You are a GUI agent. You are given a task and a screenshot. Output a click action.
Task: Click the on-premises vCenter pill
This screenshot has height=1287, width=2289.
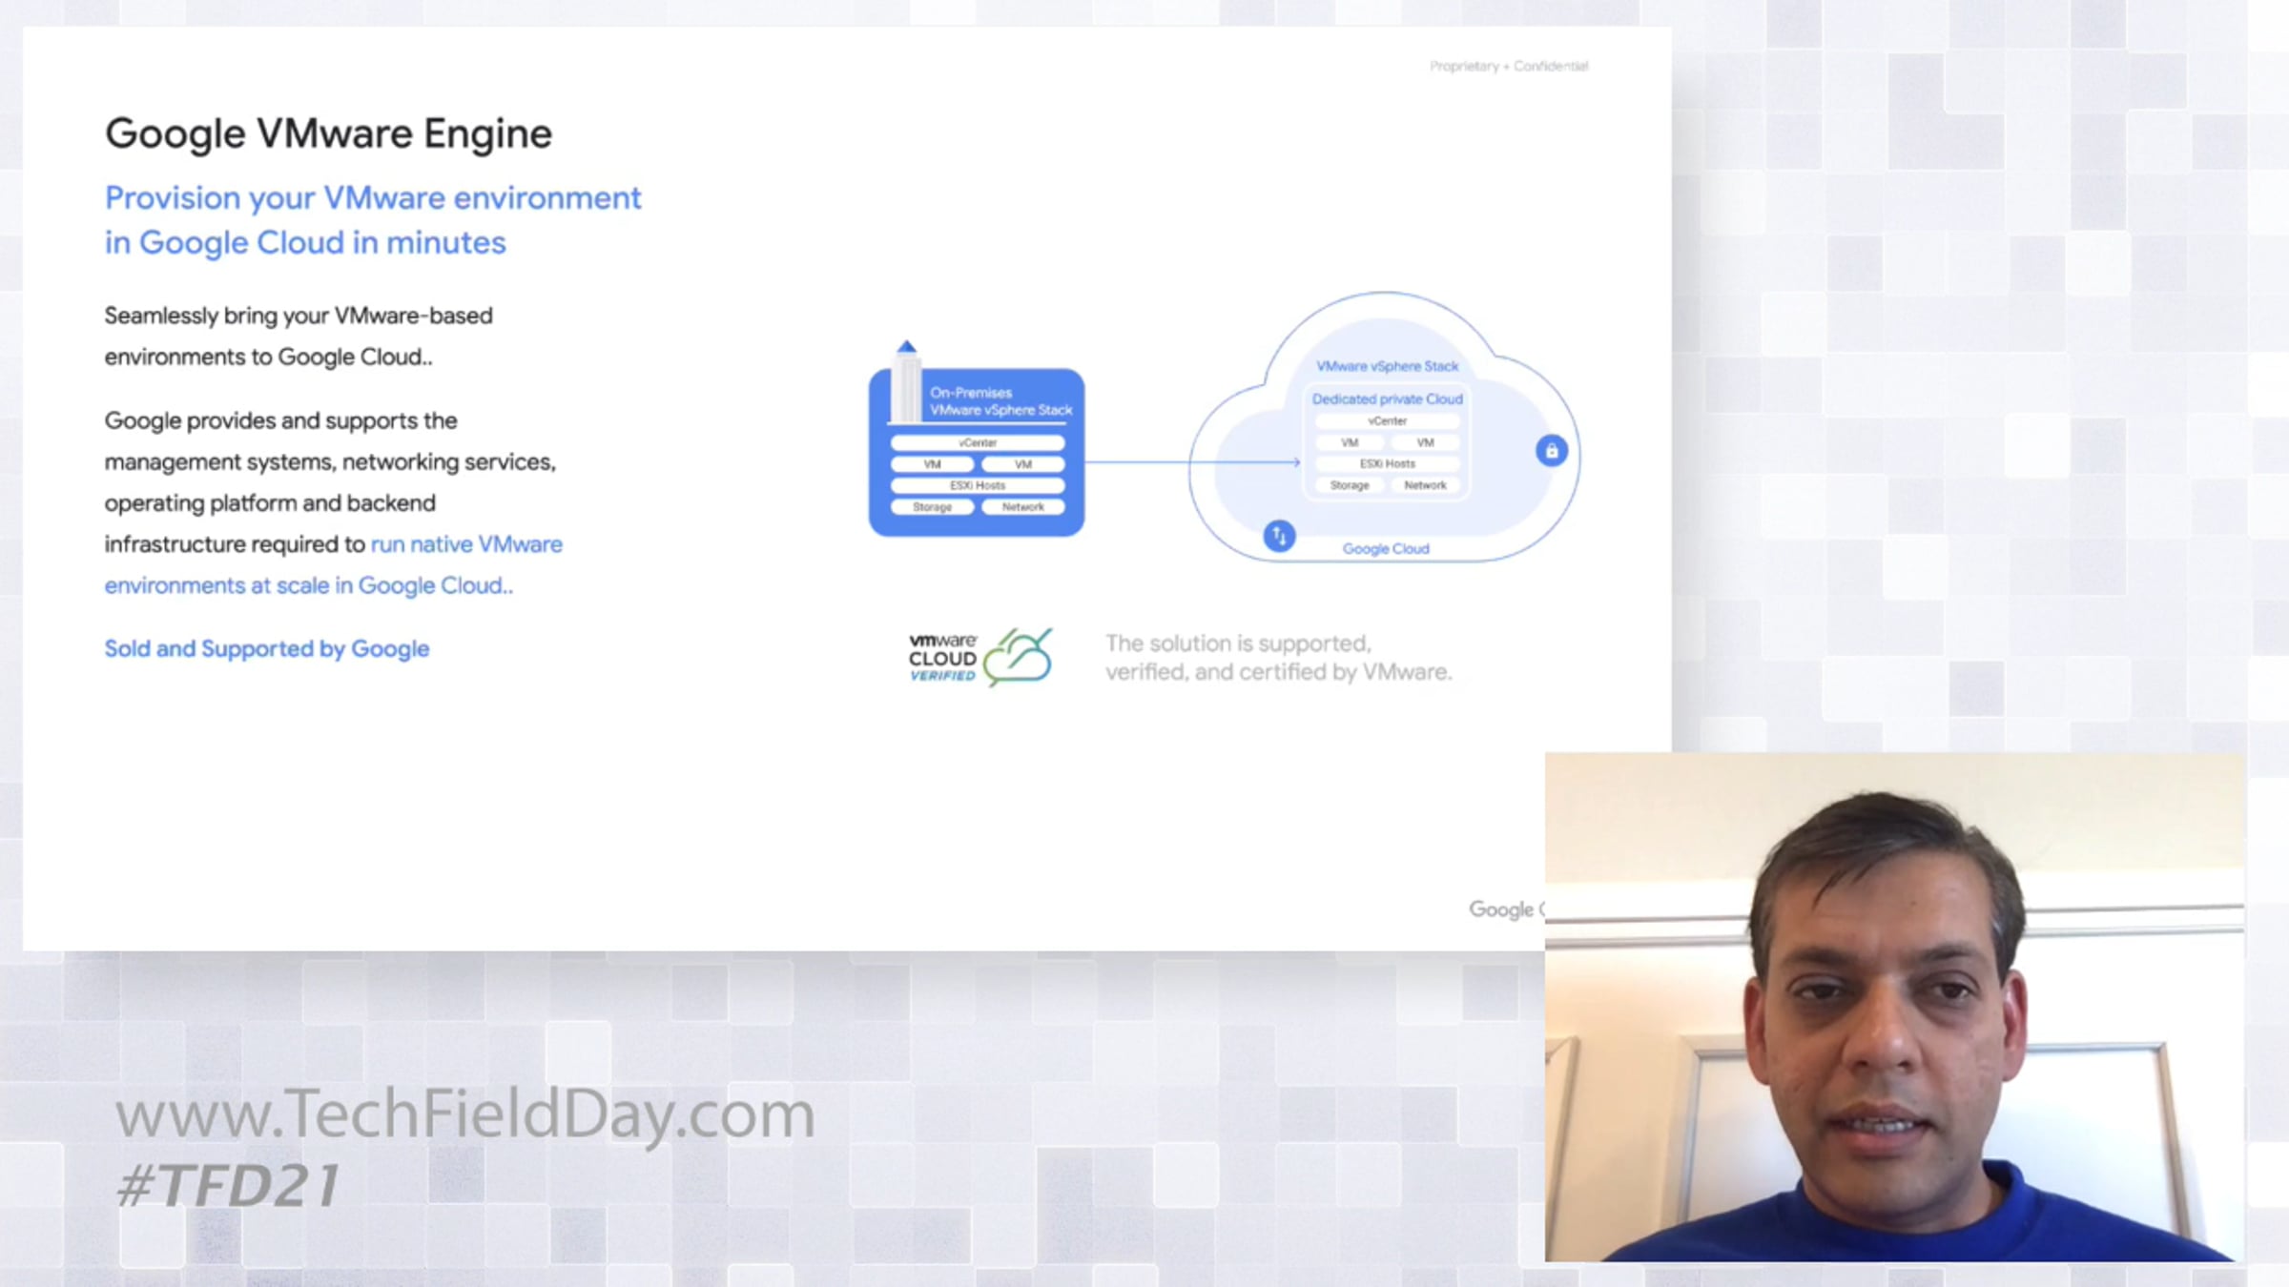977,443
